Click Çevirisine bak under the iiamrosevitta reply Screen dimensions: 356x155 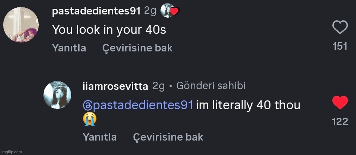pos(168,137)
